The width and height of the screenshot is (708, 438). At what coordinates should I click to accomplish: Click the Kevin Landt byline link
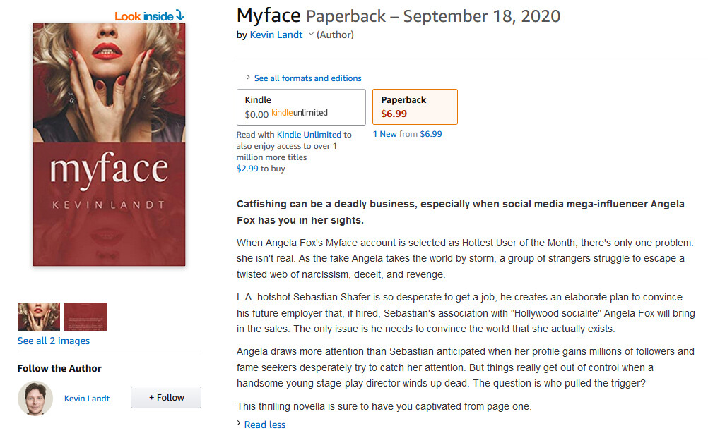pyautogui.click(x=276, y=35)
